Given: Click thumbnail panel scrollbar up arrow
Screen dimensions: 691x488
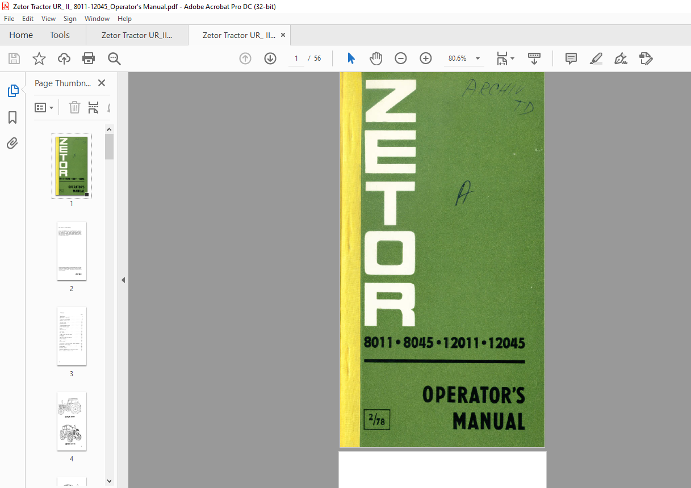Looking at the screenshot, I should [110, 129].
